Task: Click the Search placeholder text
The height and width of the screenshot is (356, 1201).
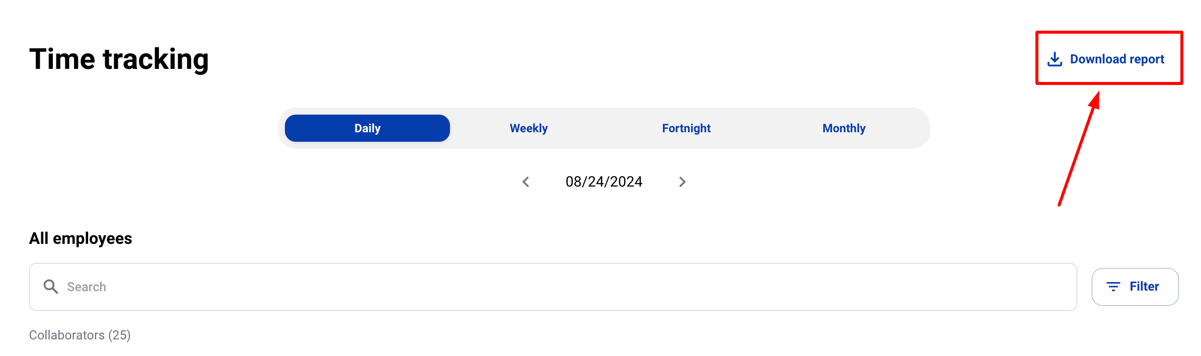Action: [87, 287]
